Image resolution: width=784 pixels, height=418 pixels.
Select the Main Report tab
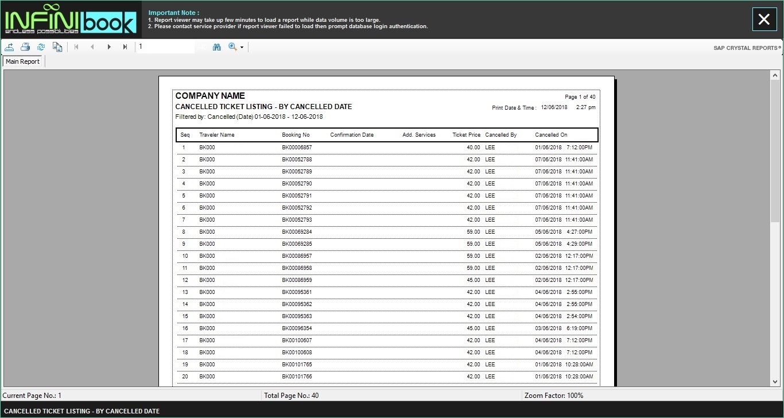[23, 61]
